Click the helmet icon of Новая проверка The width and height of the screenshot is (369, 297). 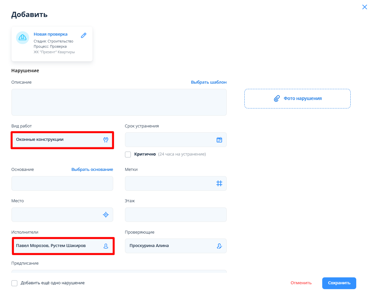click(x=23, y=38)
